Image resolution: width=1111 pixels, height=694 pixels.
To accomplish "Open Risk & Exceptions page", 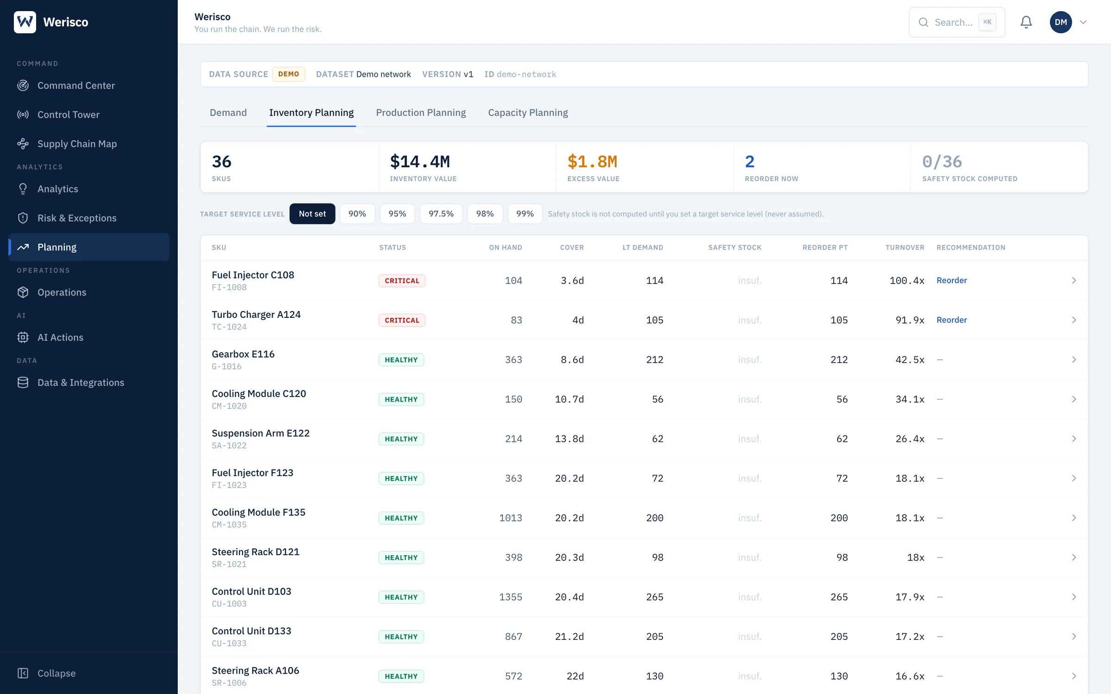I will click(x=89, y=218).
